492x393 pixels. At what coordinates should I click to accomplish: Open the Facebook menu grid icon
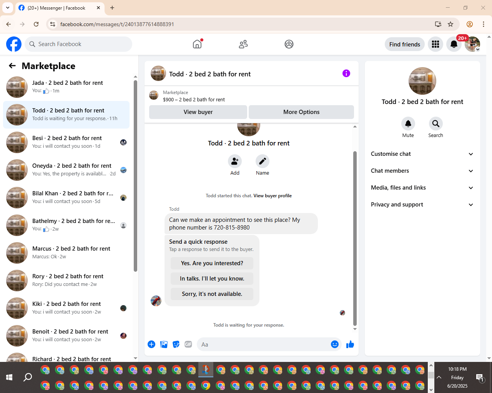435,44
